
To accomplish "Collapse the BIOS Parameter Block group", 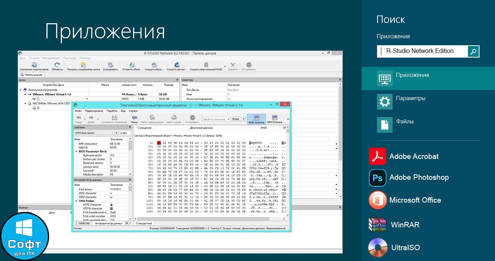I will coord(76,152).
